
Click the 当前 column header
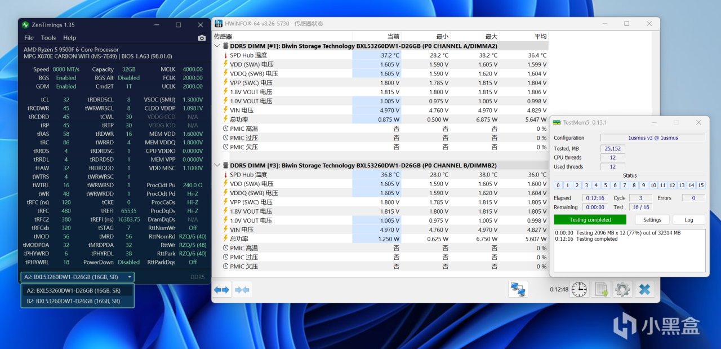[393, 36]
